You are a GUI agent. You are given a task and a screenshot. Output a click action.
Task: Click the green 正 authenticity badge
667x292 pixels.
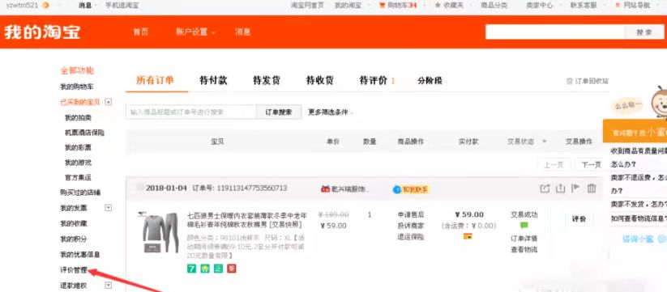coord(218,269)
